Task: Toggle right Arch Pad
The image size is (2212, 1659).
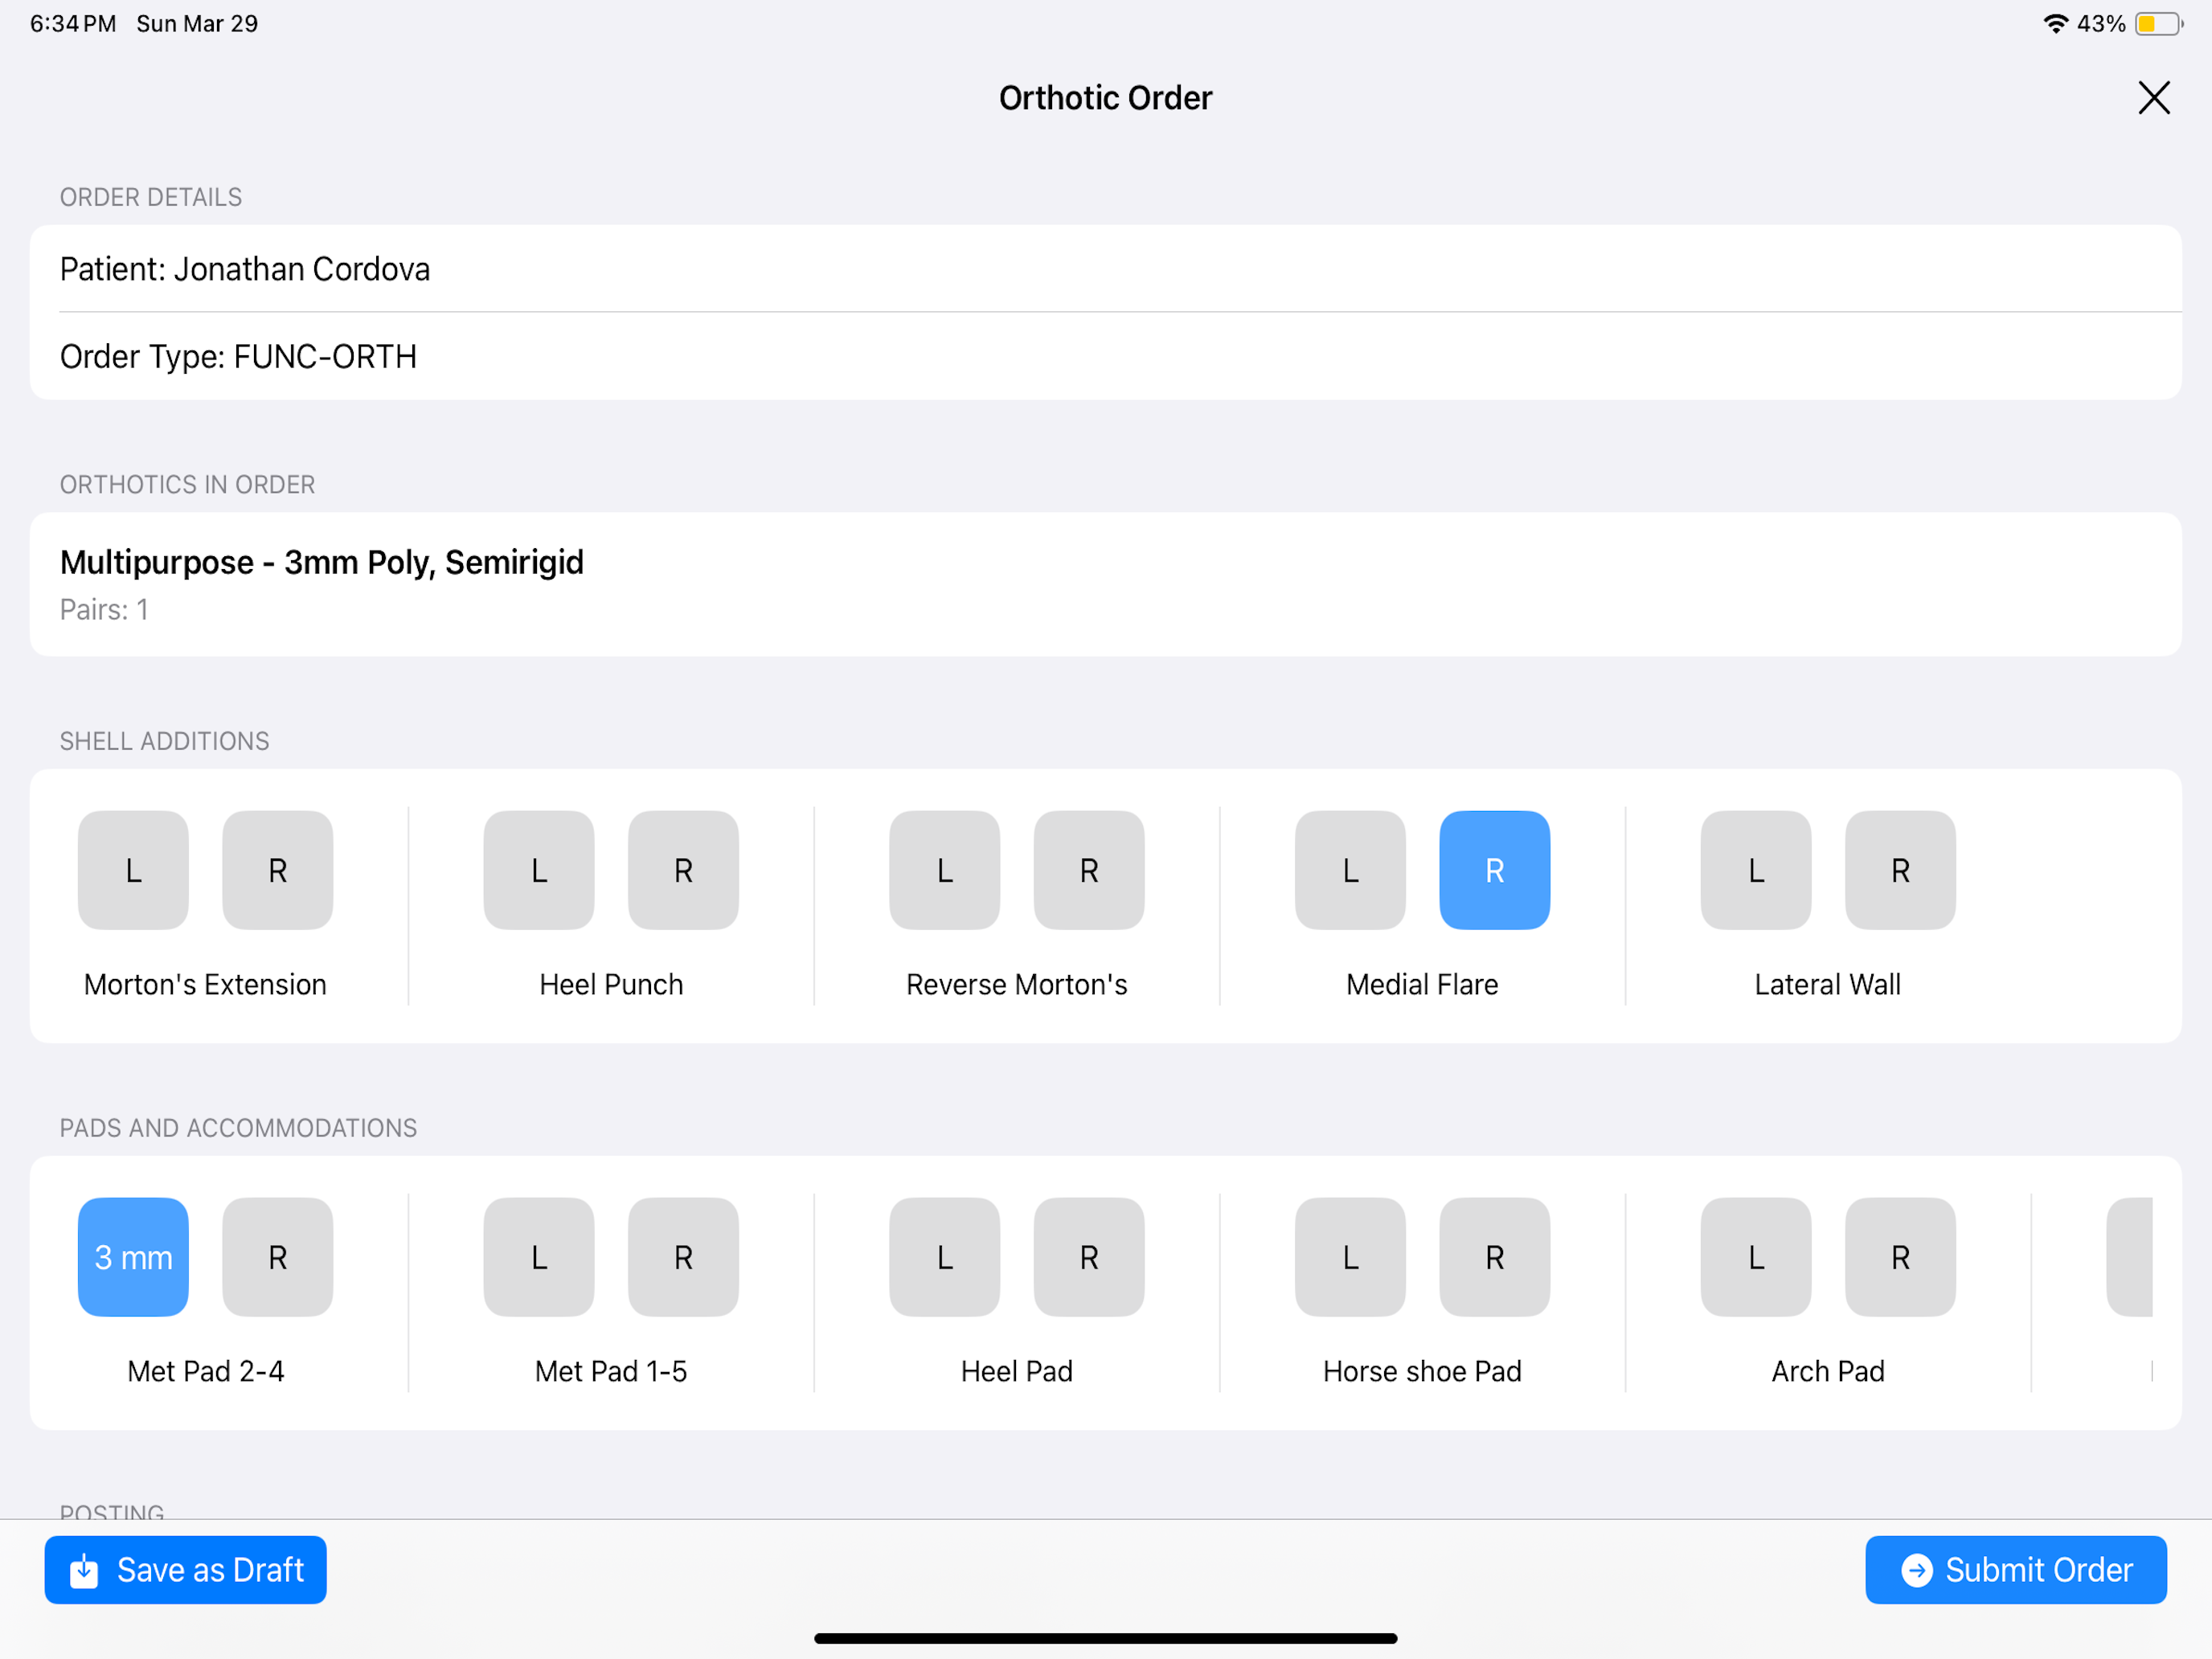Action: pyautogui.click(x=1900, y=1257)
